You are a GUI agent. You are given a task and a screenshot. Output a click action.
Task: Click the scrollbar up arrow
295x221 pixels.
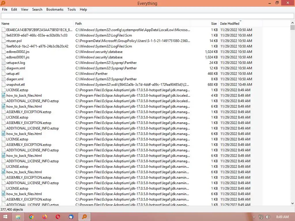tap(292, 23)
